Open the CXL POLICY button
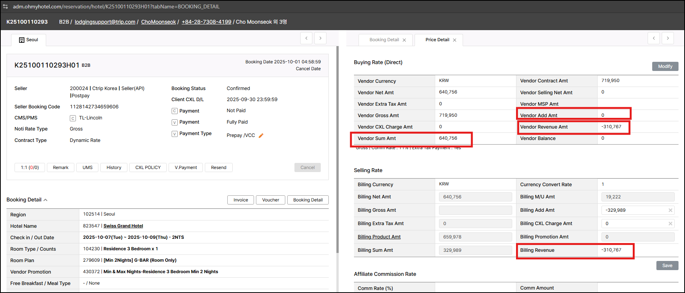The width and height of the screenshot is (685, 293). point(148,167)
